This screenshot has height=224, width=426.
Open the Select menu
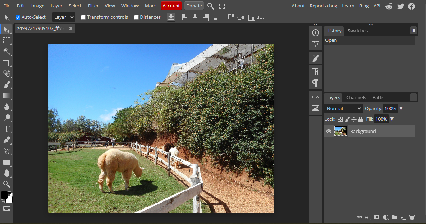pyautogui.click(x=75, y=6)
